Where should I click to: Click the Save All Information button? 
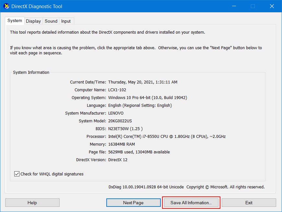tap(191, 203)
